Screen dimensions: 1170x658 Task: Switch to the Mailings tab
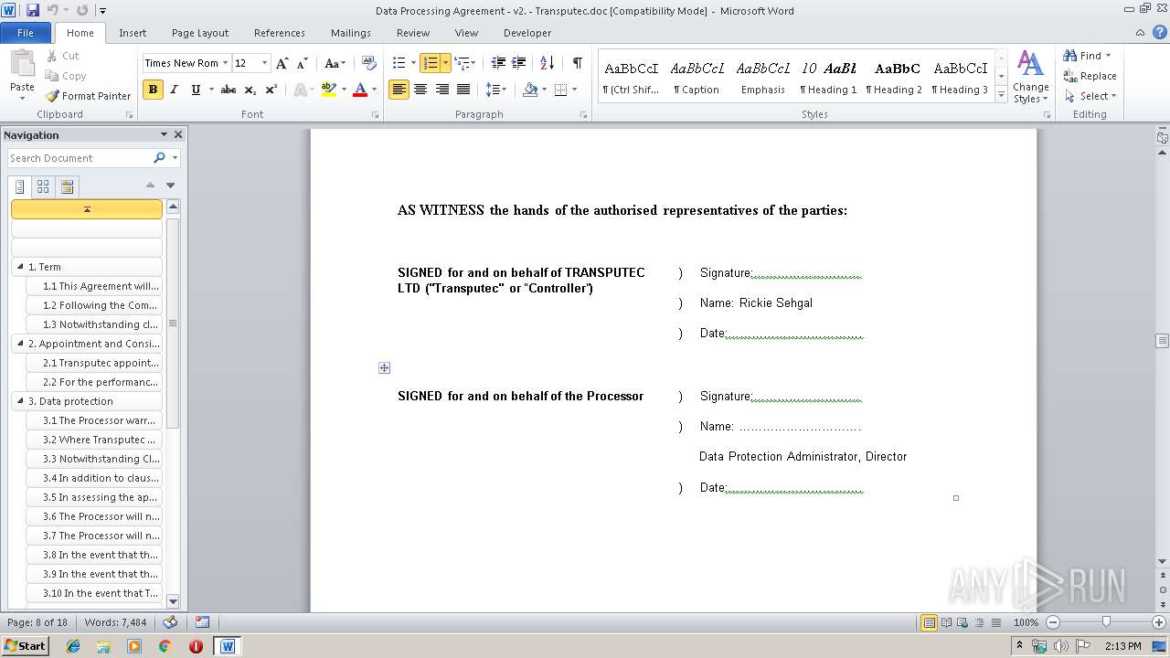tap(351, 33)
